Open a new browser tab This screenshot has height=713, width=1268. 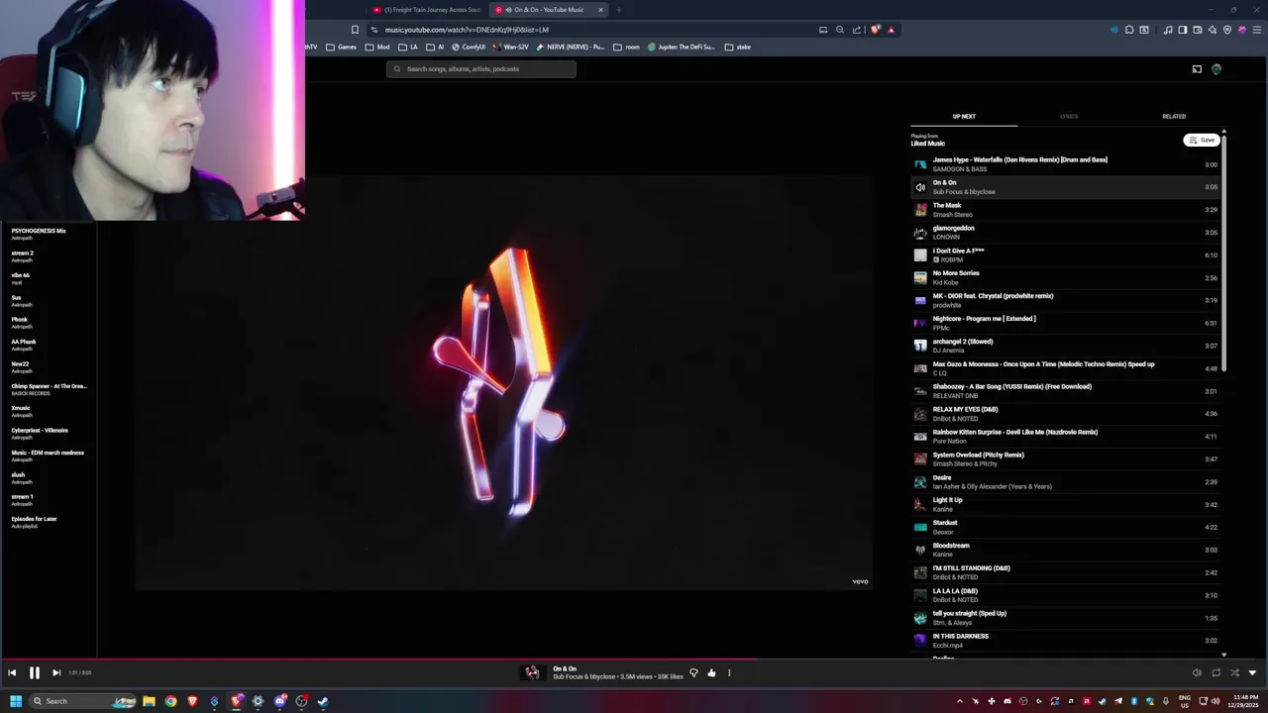pos(619,10)
